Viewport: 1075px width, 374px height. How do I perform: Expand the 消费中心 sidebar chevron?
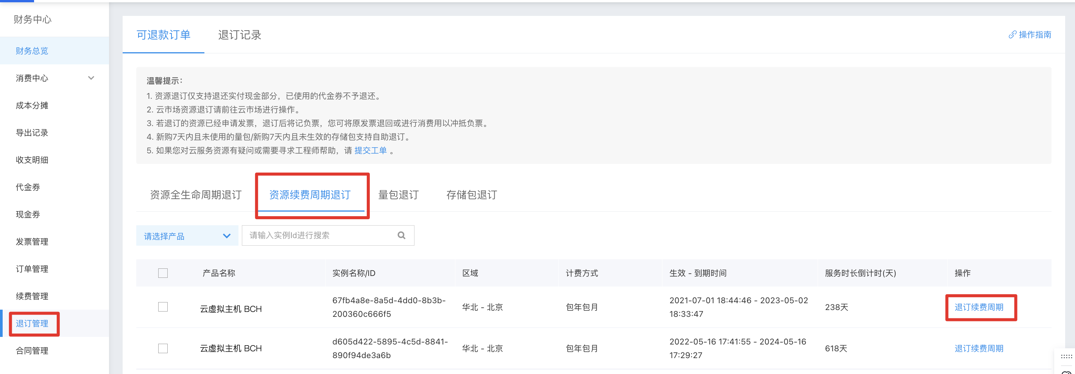click(x=91, y=78)
